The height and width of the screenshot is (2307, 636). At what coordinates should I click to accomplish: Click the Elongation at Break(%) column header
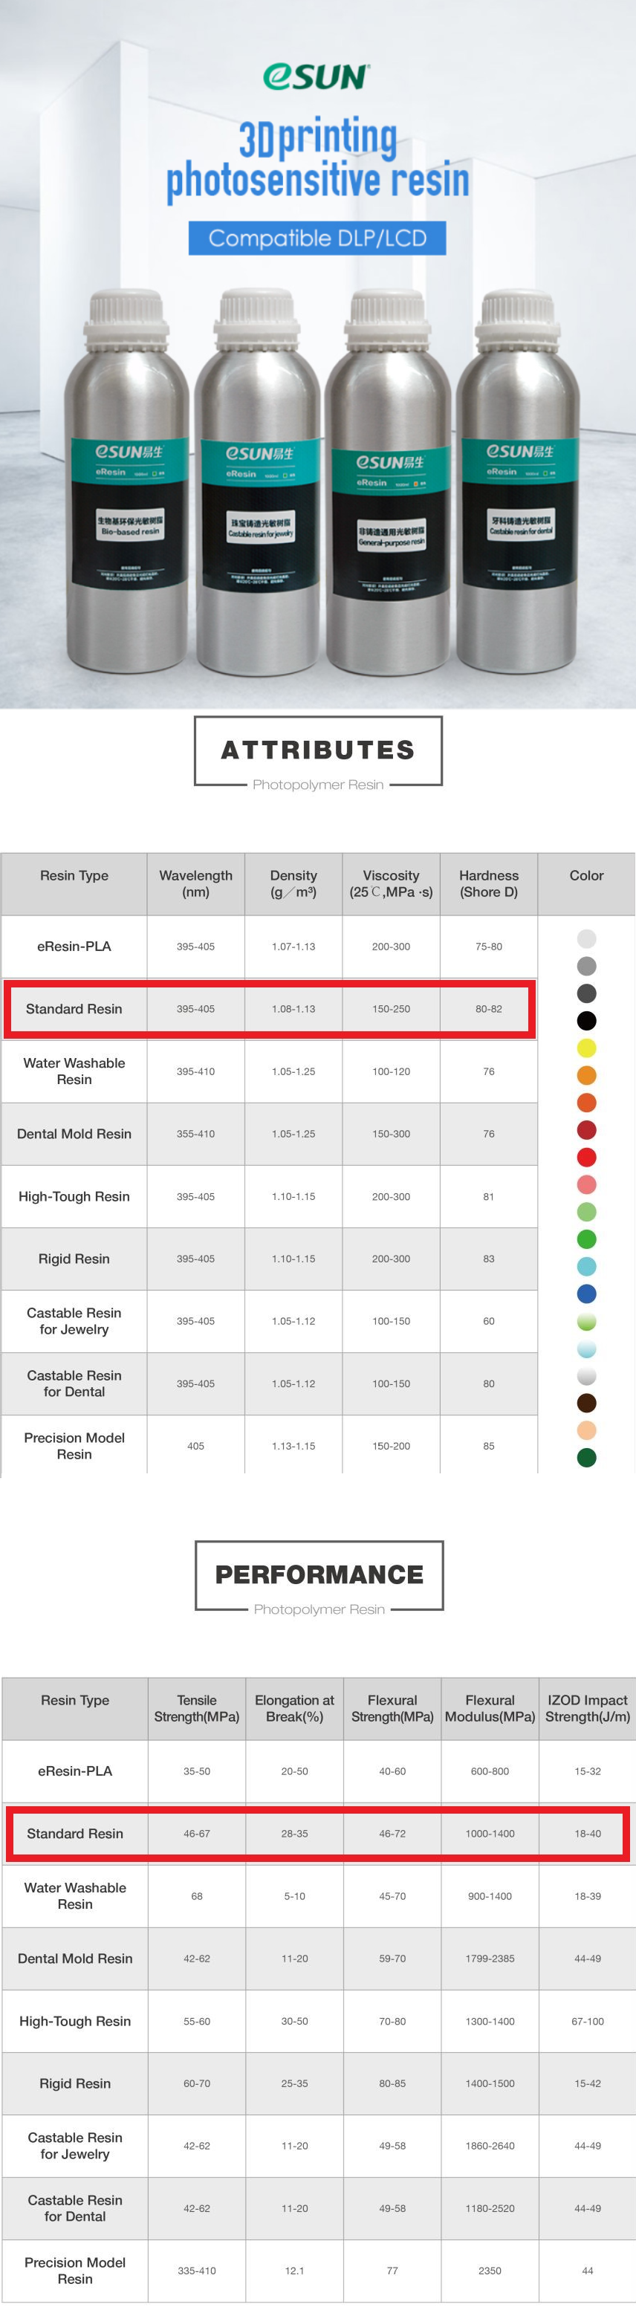295,1708
